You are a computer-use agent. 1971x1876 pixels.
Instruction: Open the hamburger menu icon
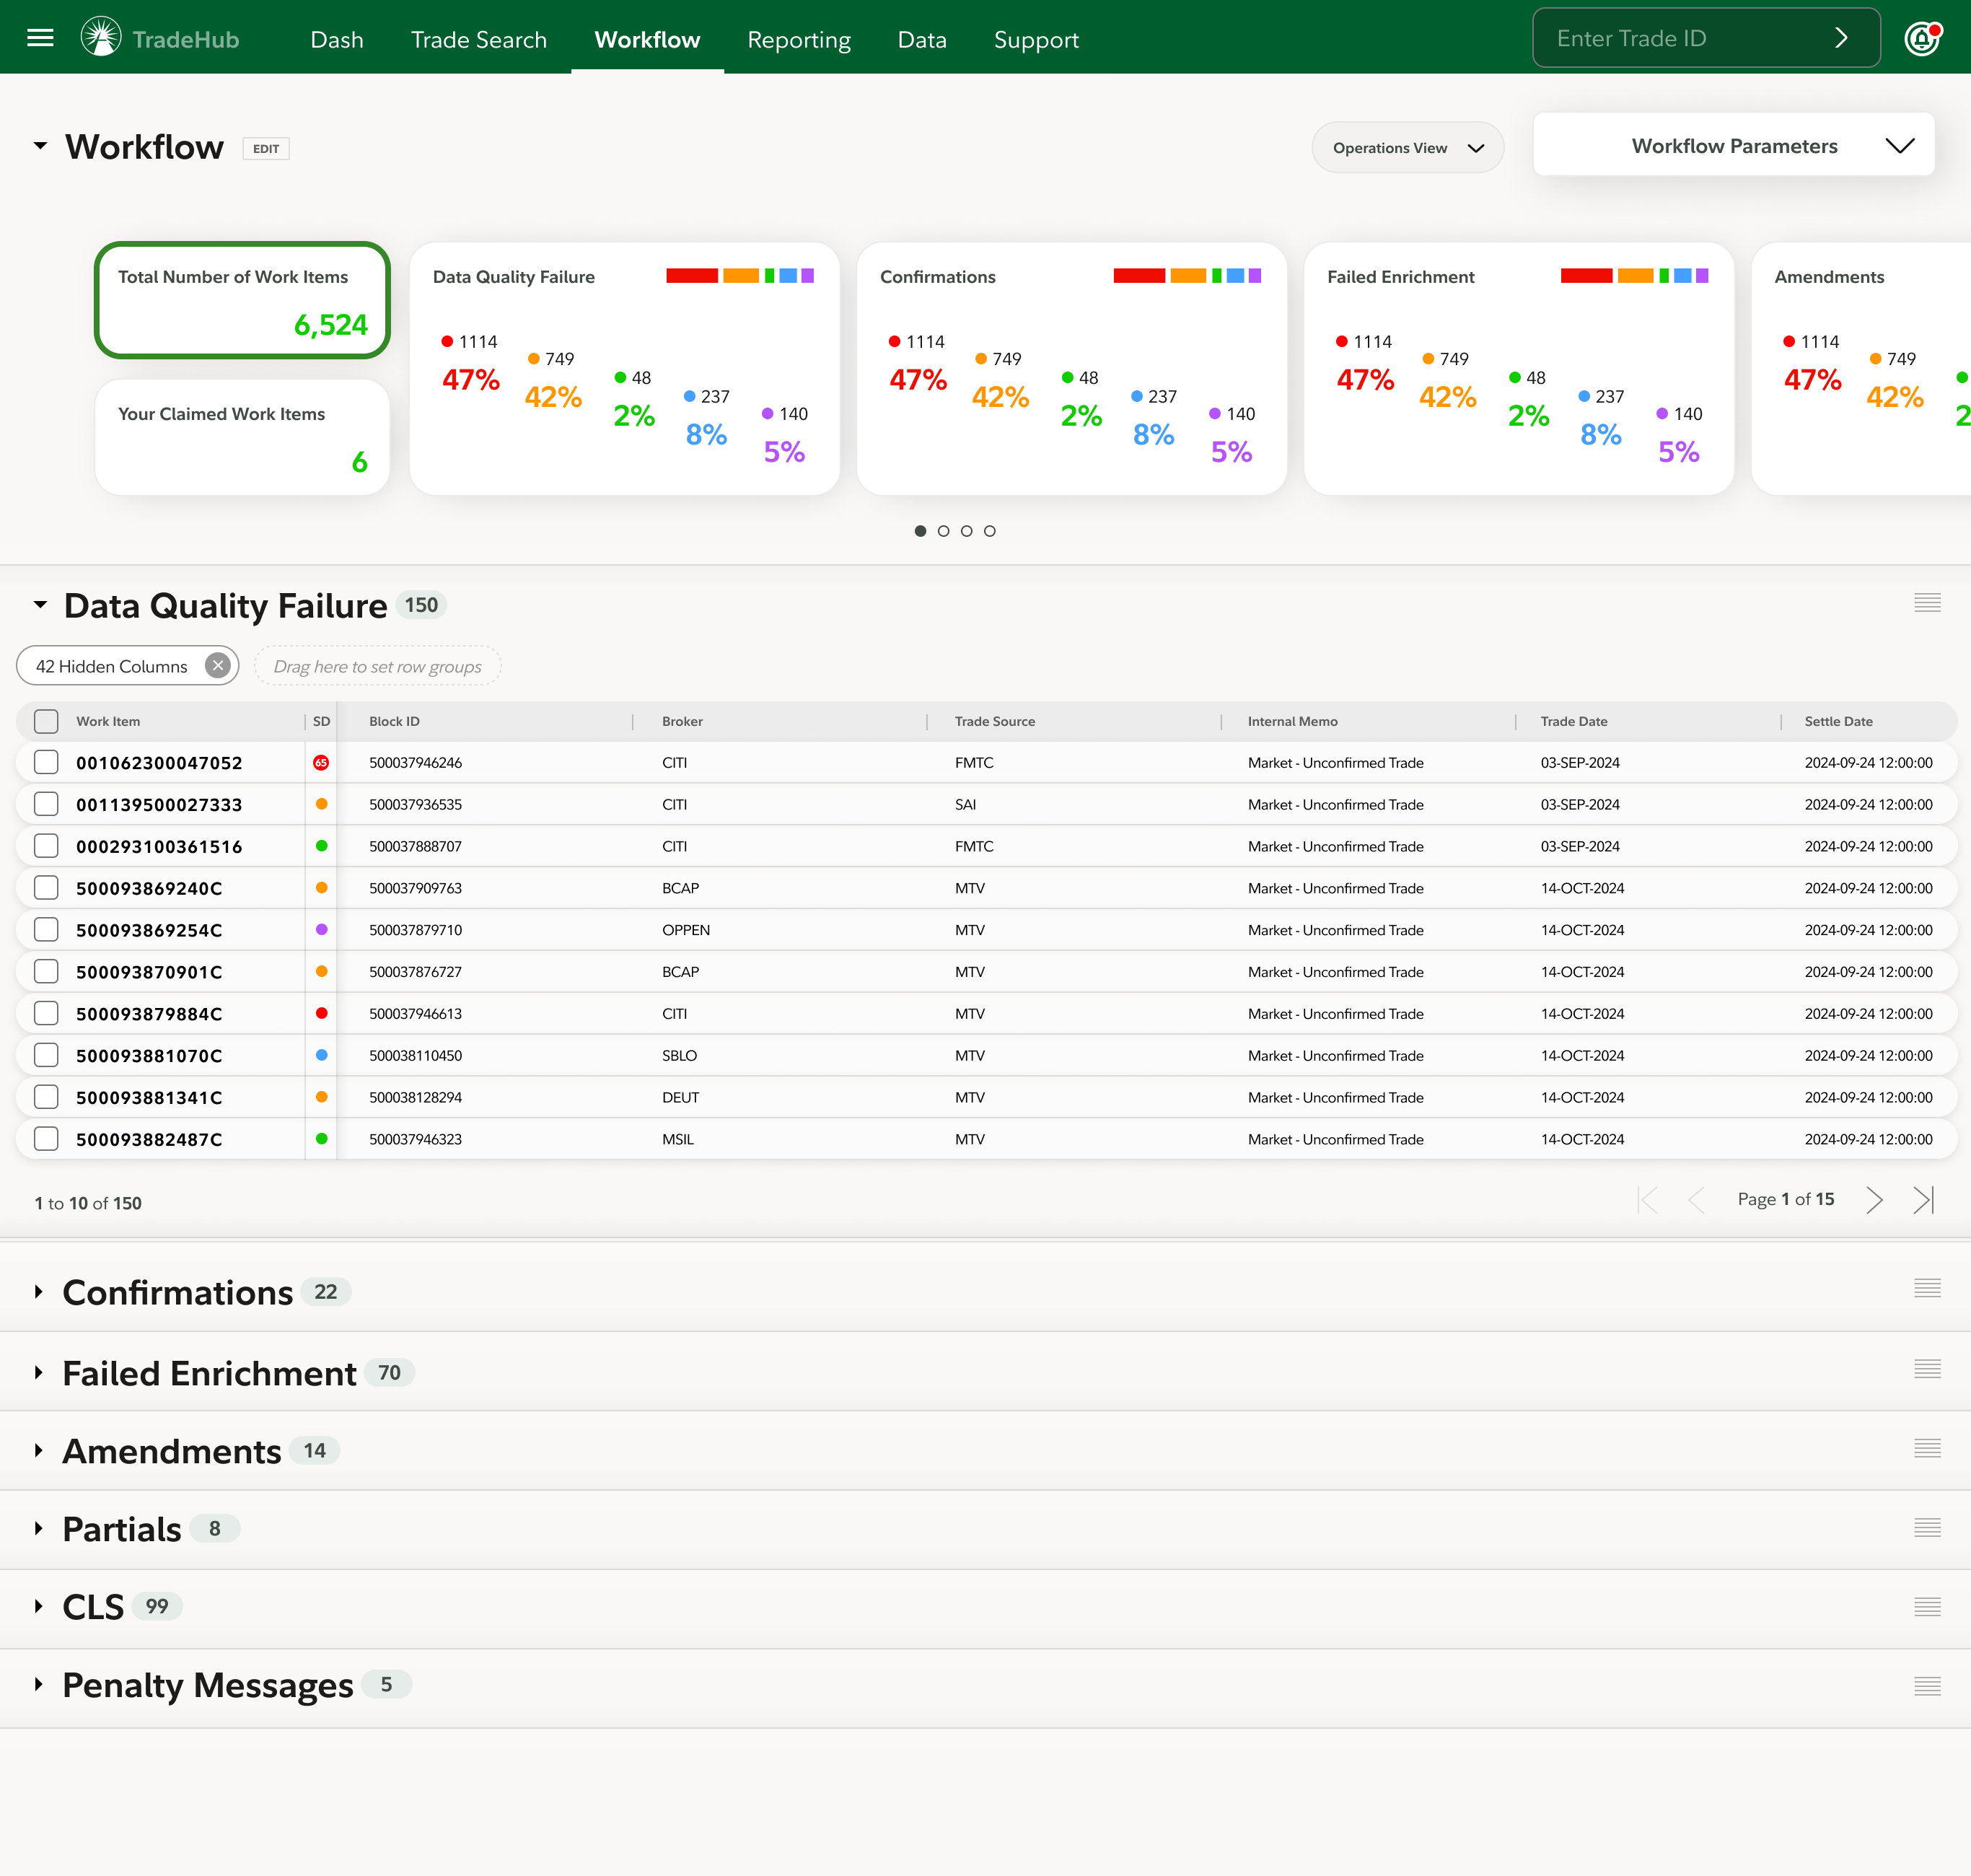(x=40, y=39)
